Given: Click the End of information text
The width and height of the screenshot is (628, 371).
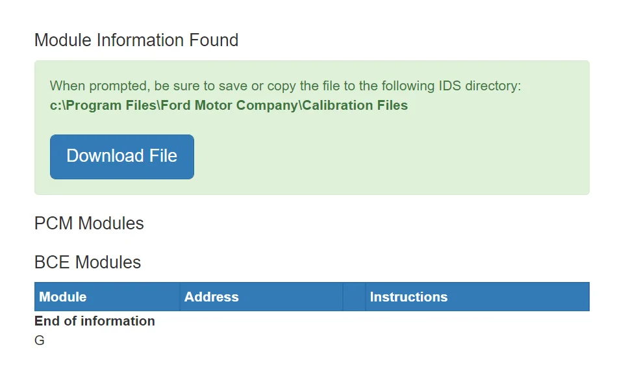Looking at the screenshot, I should 95,321.
